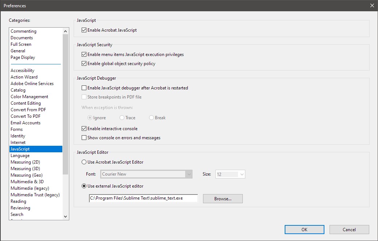
Task: Select the Language category
Action: (20, 155)
